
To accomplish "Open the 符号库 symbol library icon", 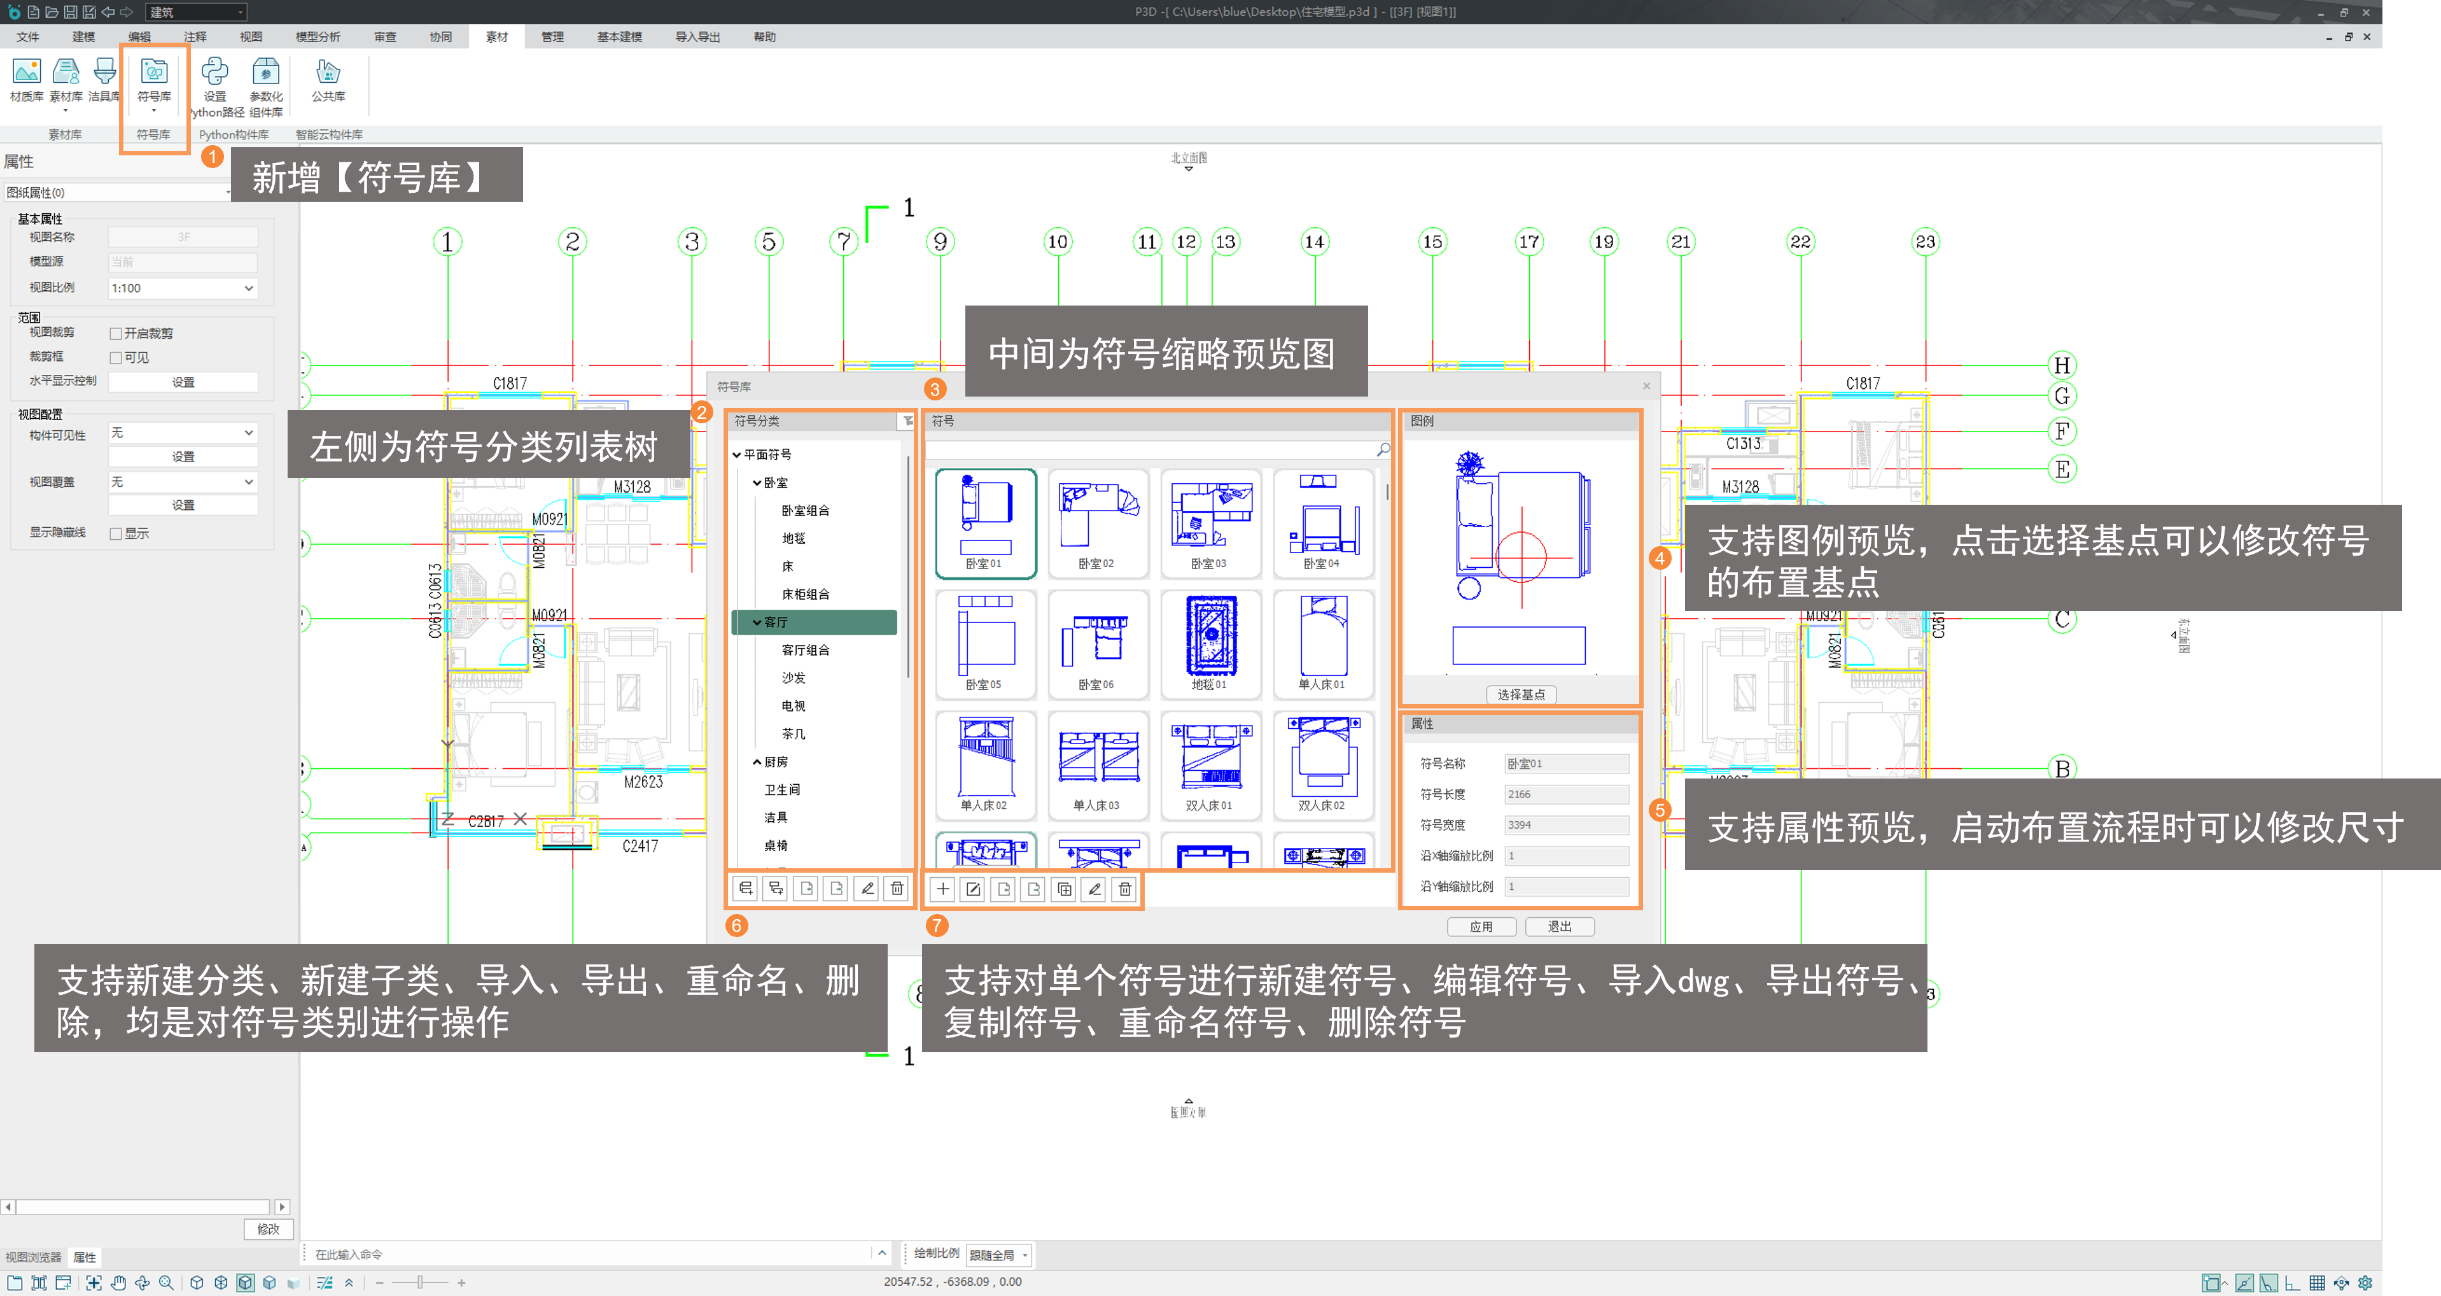I will [x=153, y=73].
